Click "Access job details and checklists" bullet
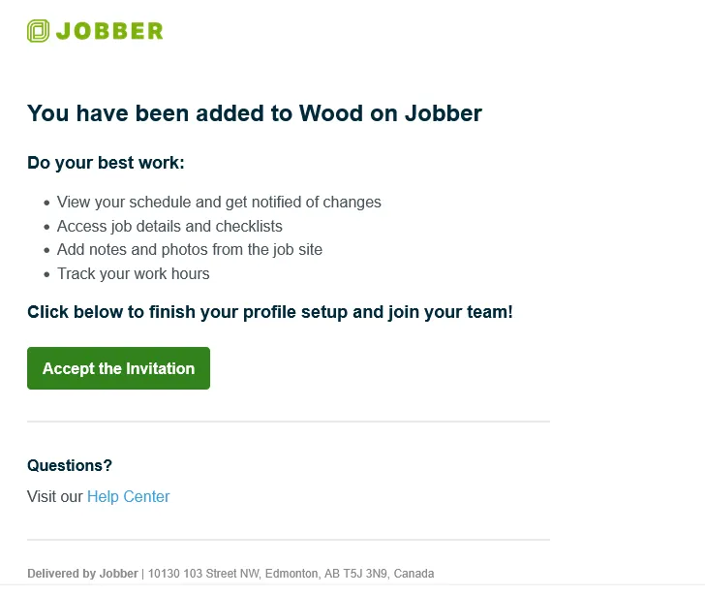This screenshot has height=596, width=705. pos(169,226)
